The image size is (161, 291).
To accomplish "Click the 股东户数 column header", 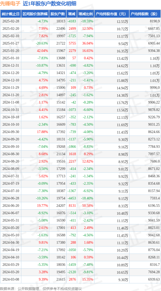I will click(x=58, y=14).
